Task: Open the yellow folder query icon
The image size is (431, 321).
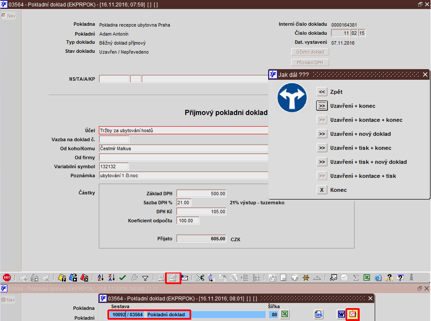Action: (x=62, y=278)
